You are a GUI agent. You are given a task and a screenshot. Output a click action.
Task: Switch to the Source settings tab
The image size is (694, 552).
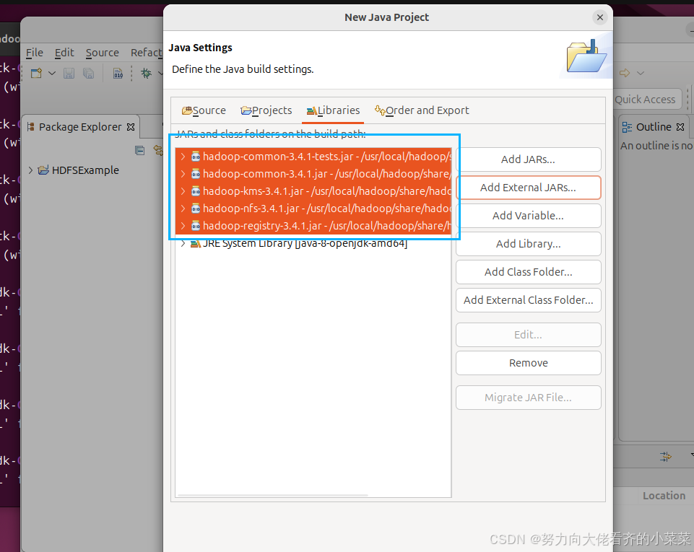(204, 110)
